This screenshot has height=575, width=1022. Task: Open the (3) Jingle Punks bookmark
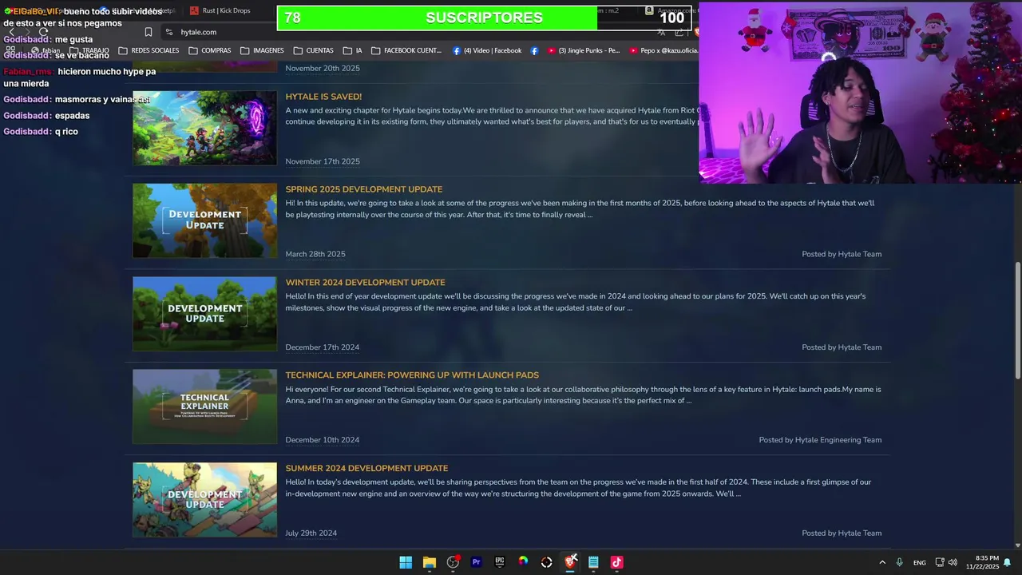click(x=584, y=50)
